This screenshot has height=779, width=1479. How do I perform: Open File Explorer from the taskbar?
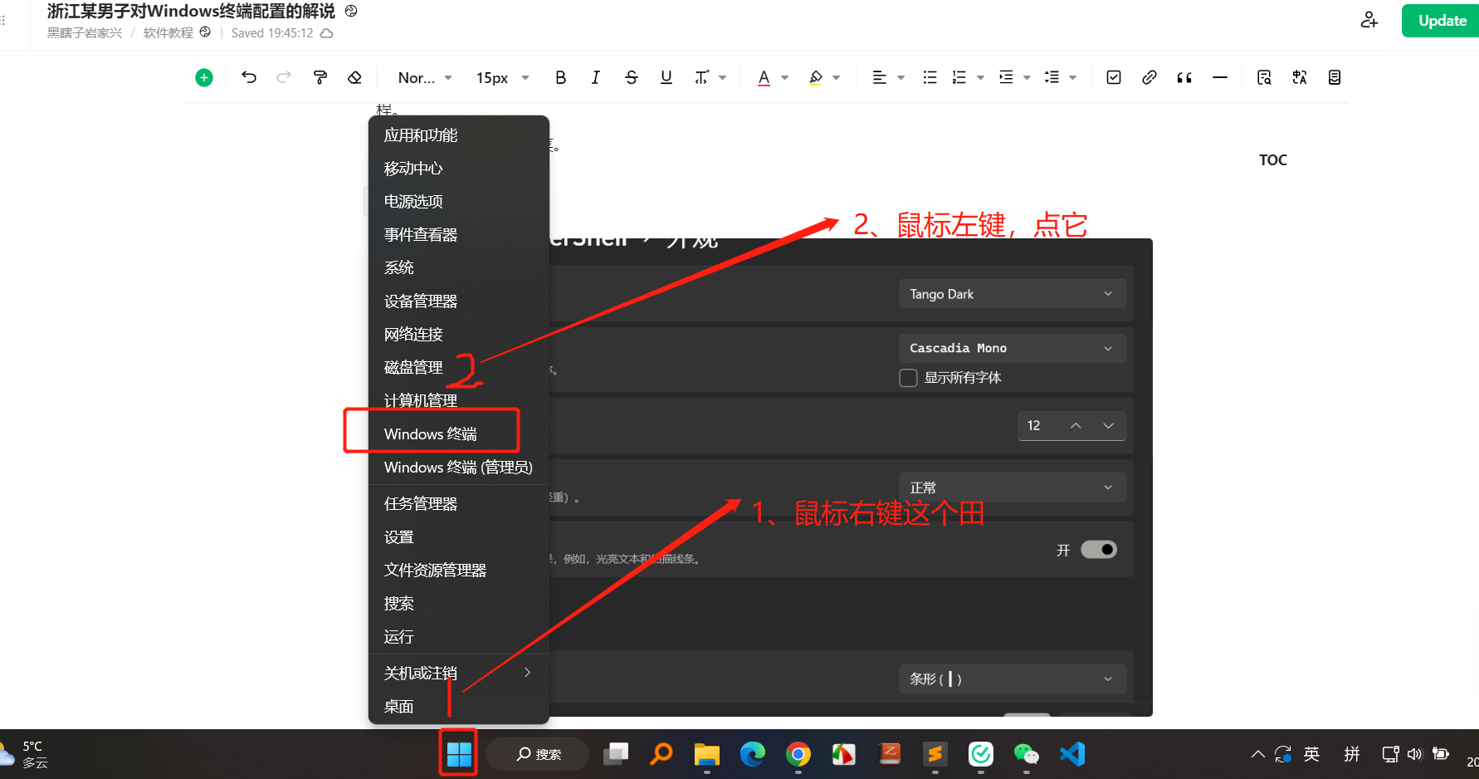point(707,754)
